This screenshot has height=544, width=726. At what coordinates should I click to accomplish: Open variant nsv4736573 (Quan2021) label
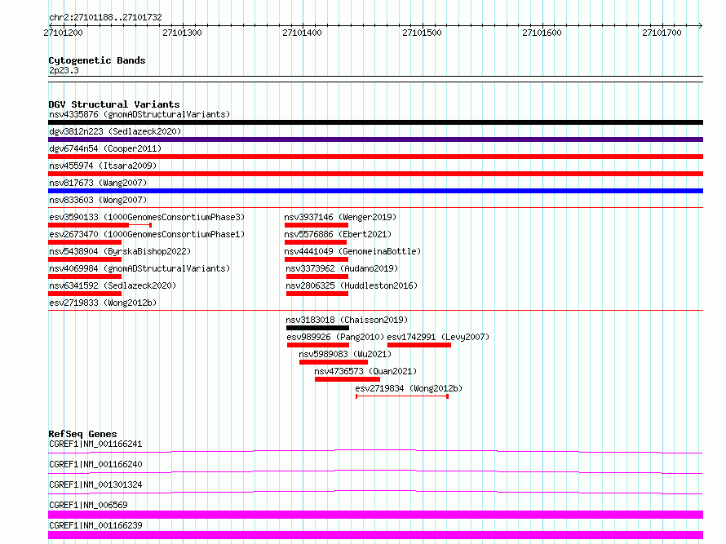[x=365, y=371]
